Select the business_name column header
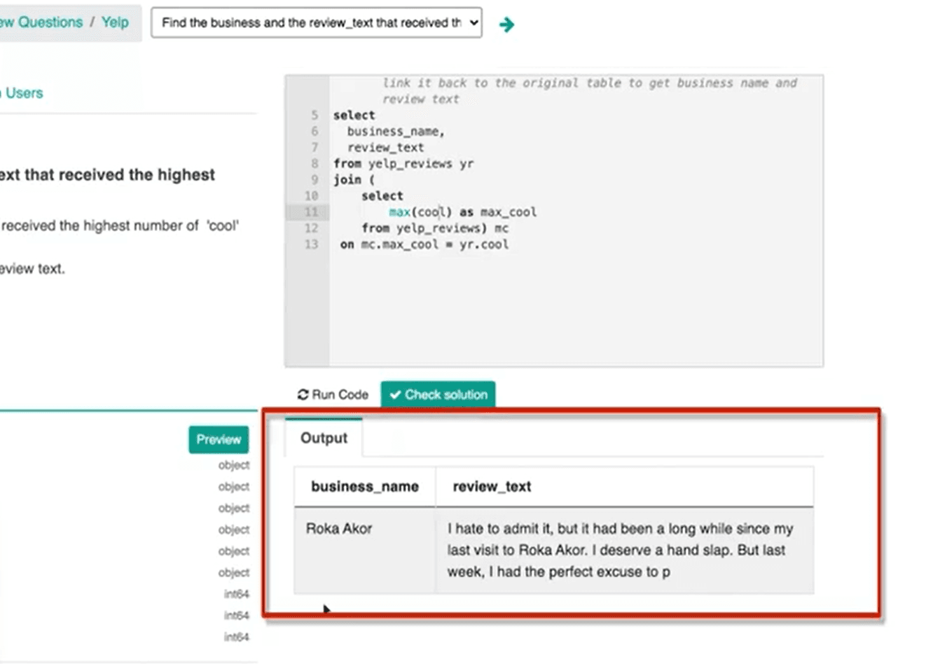This screenshot has height=664, width=926. click(364, 486)
